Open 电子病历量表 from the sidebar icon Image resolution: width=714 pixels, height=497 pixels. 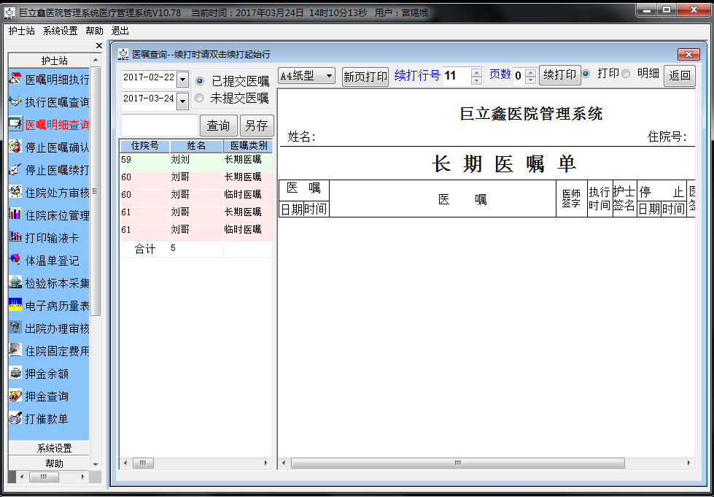15,305
